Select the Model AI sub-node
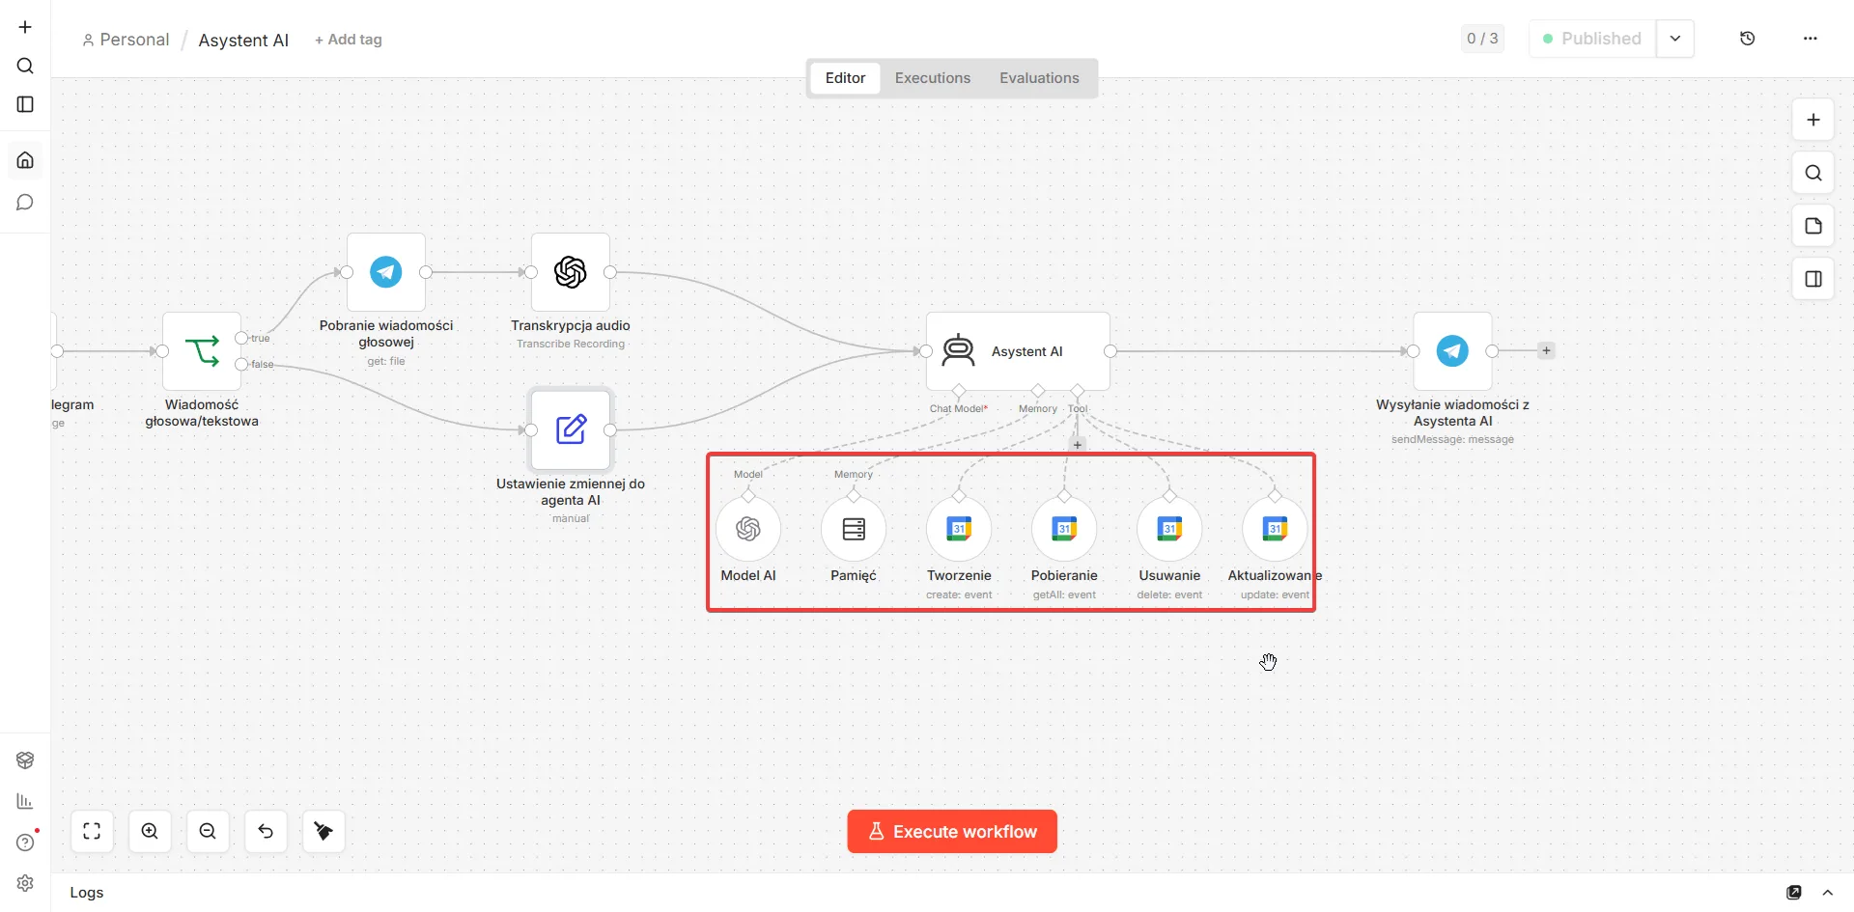The height and width of the screenshot is (912, 1854). click(x=748, y=529)
